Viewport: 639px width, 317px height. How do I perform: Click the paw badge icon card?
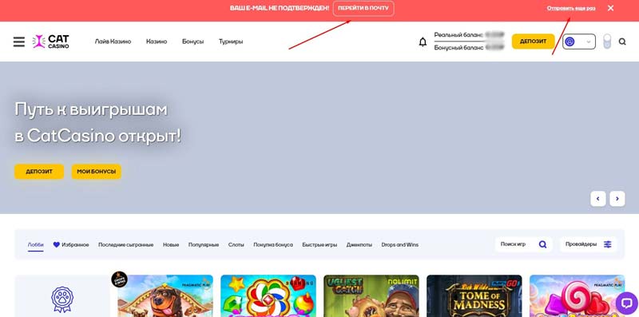62,296
